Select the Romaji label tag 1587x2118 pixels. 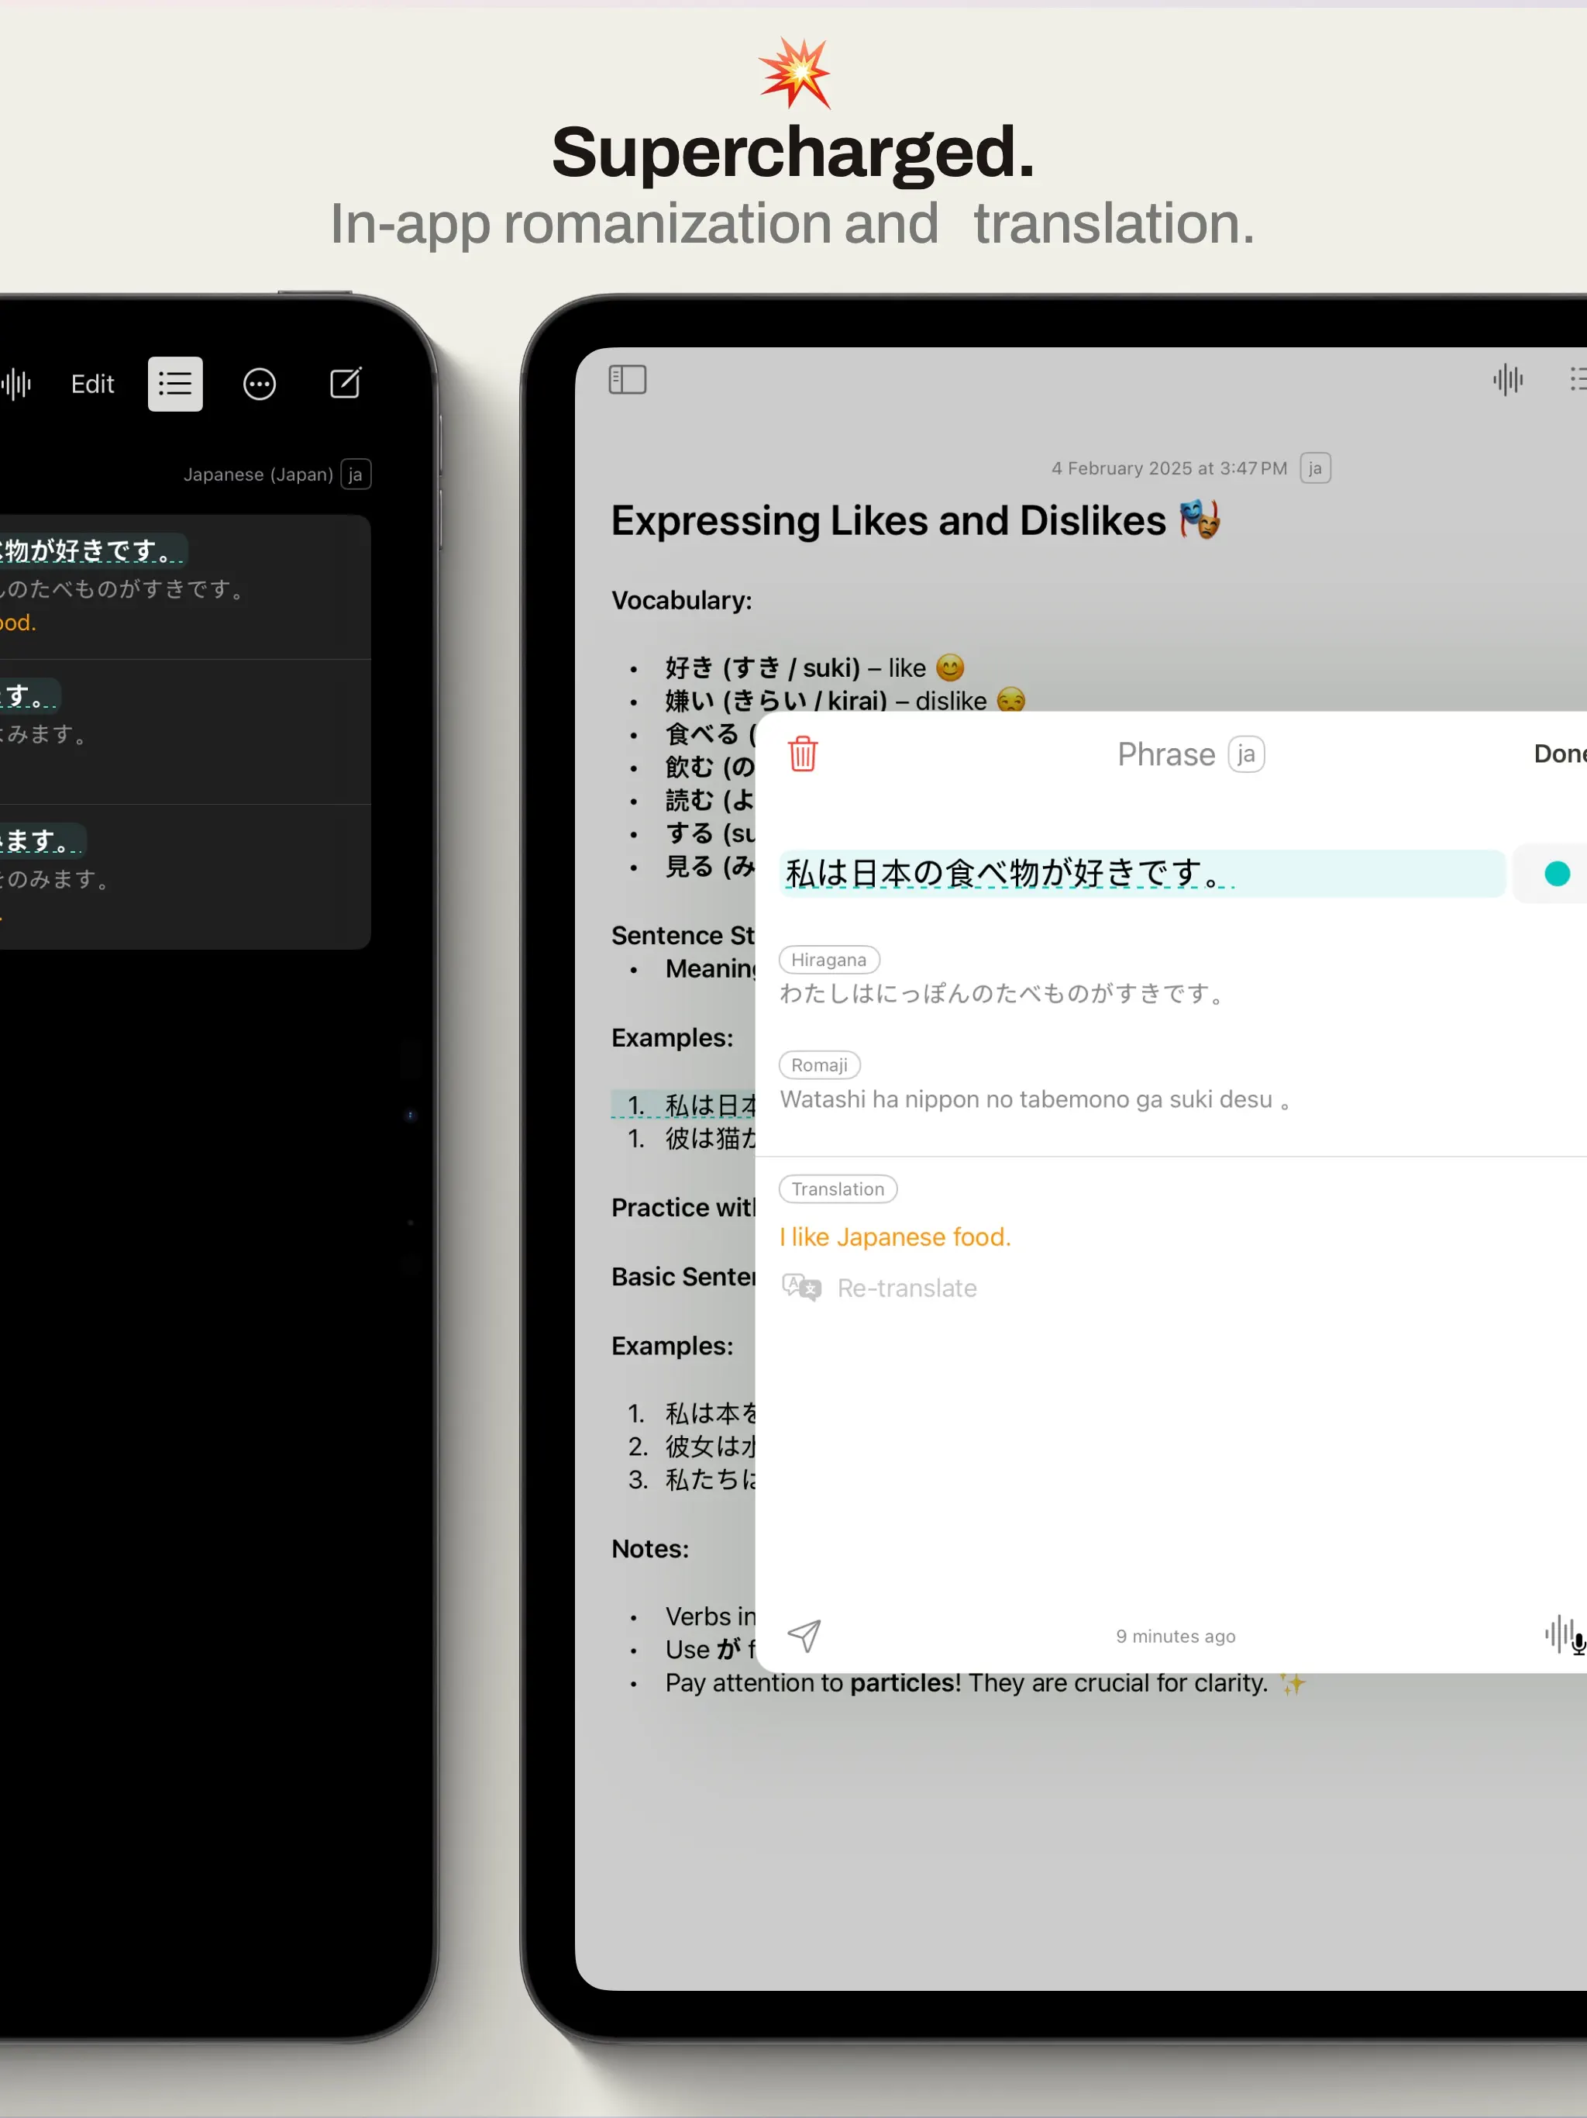819,1064
